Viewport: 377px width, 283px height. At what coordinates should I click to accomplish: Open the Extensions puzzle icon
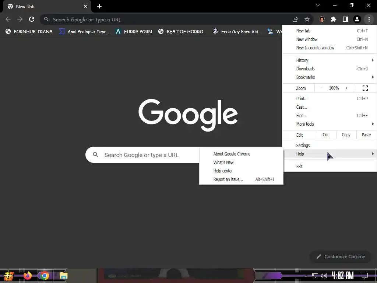click(x=334, y=19)
